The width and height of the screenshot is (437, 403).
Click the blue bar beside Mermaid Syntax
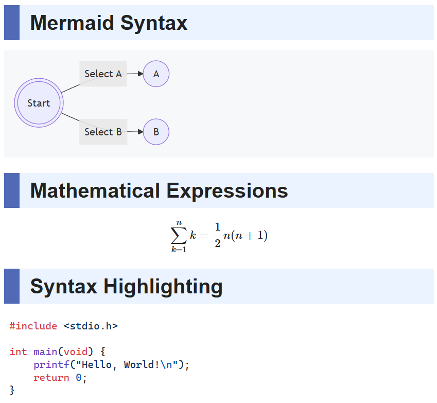(x=12, y=23)
